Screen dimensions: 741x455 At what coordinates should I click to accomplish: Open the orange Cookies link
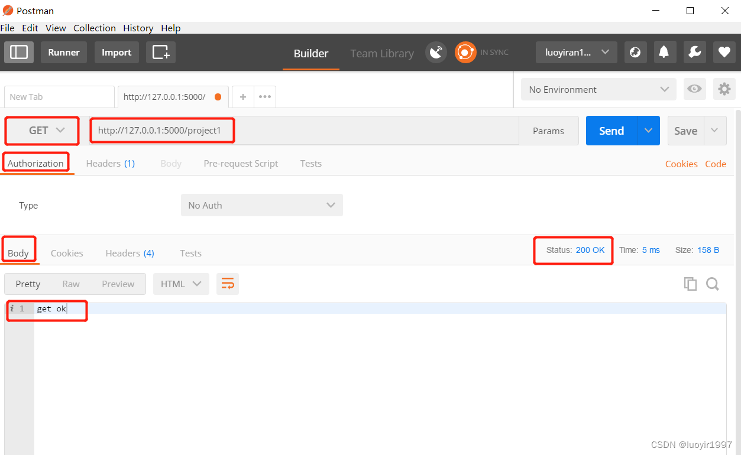point(681,164)
